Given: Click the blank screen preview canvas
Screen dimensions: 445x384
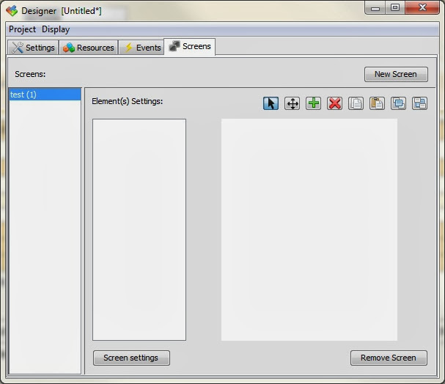Looking at the screenshot, I should (309, 229).
